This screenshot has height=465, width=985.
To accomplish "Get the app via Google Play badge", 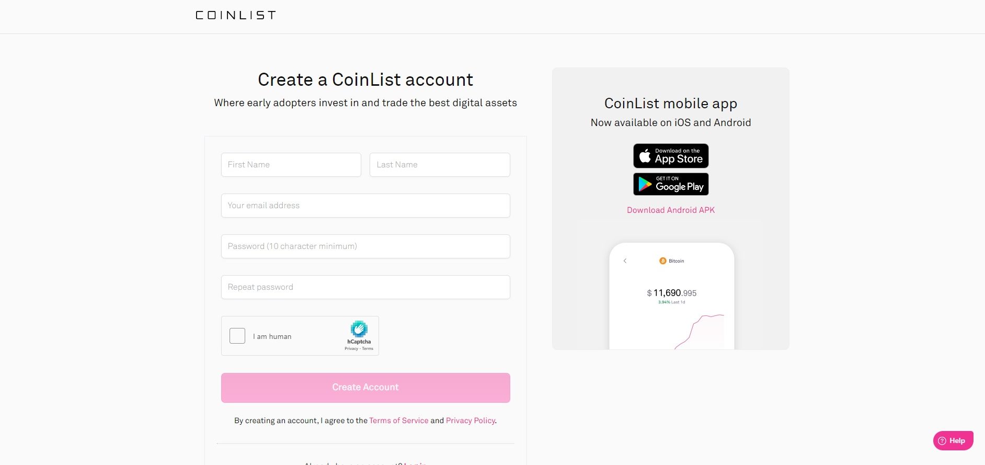I will tap(671, 184).
